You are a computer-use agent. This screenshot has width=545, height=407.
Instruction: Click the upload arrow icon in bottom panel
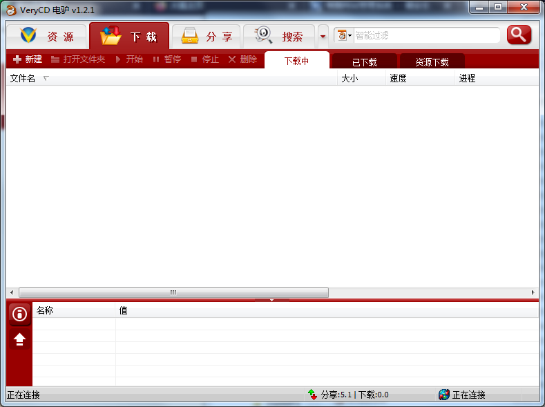(x=19, y=339)
